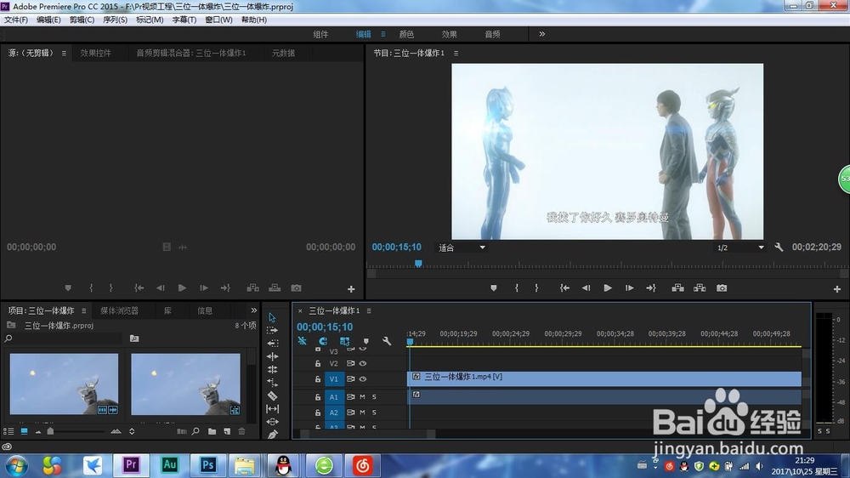The image size is (850, 478).
Task: Add marker in Program monitor
Action: 493,288
